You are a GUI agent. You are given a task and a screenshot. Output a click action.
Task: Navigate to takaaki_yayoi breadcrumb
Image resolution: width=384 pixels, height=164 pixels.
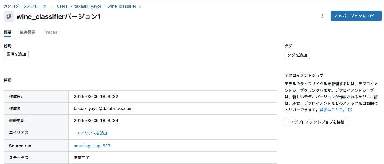coord(88,6)
